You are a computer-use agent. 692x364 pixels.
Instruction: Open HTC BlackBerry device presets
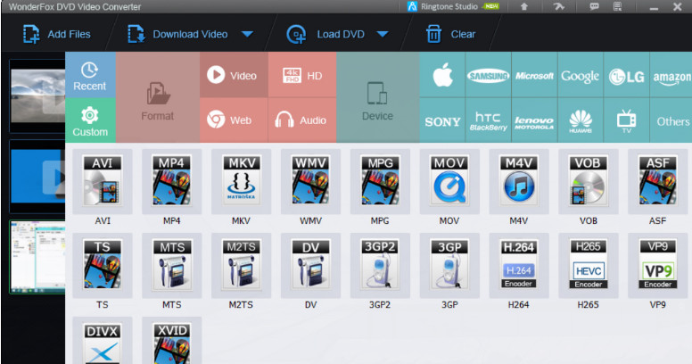(488, 120)
